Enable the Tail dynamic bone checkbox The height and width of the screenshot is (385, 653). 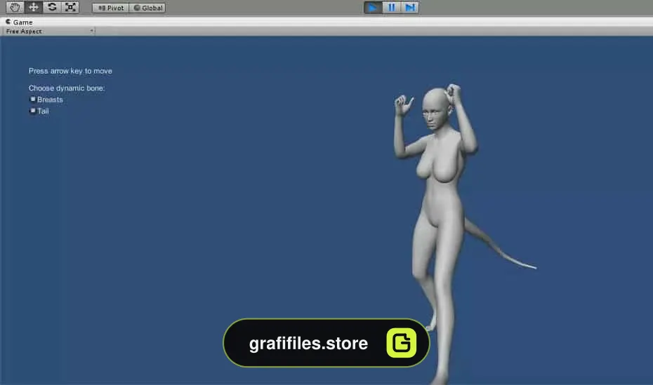point(33,111)
